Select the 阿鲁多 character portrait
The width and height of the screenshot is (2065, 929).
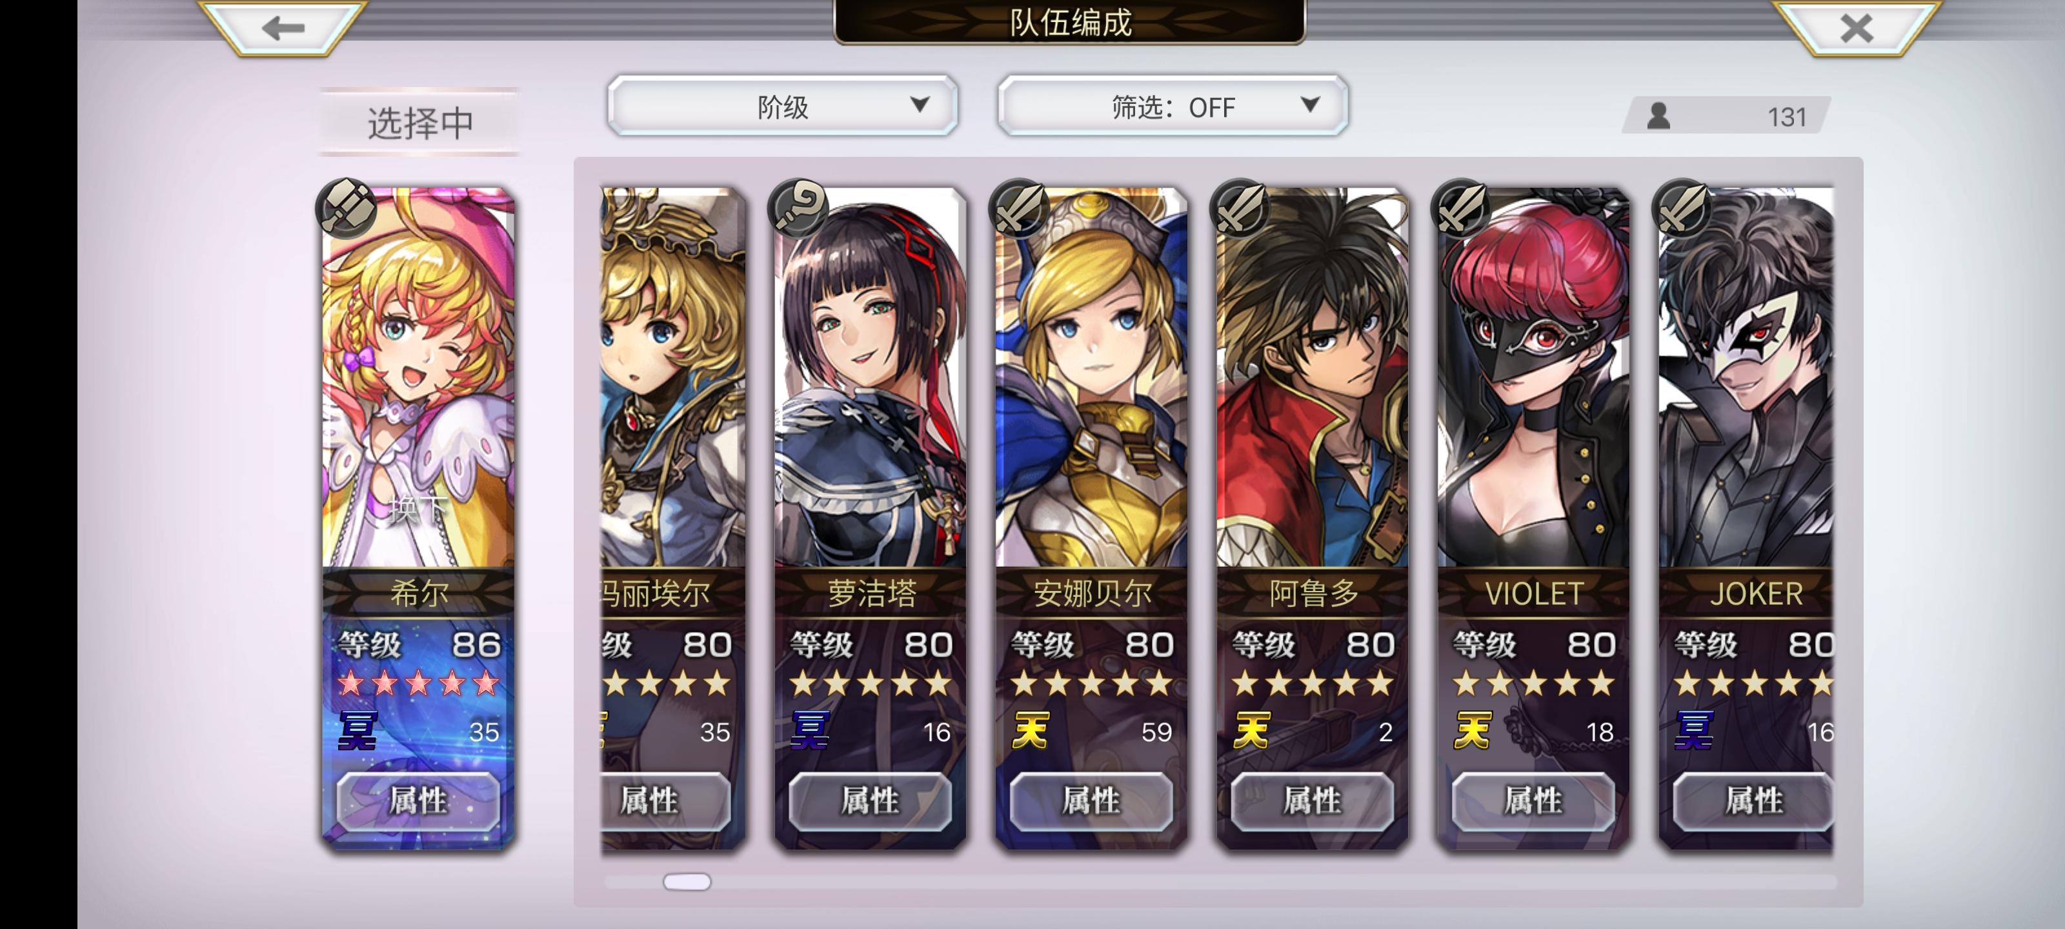coord(1313,377)
